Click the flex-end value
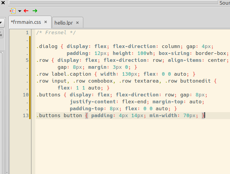Image resolution: width=230 pixels, height=174 pixels. pyautogui.click(x=134, y=102)
